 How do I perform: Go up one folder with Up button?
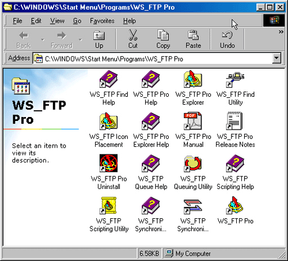pyautogui.click(x=99, y=40)
